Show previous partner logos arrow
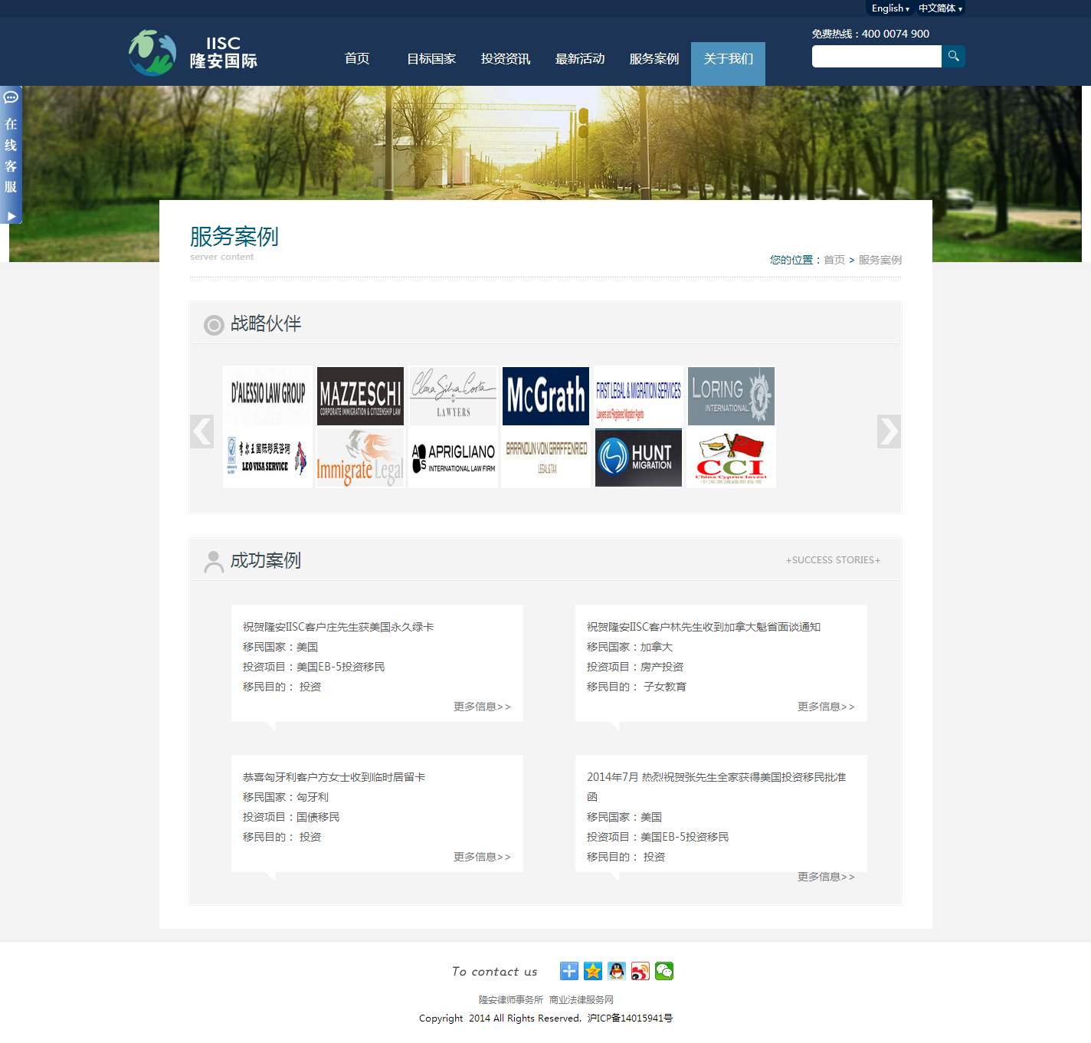1091x1043 pixels. point(201,431)
